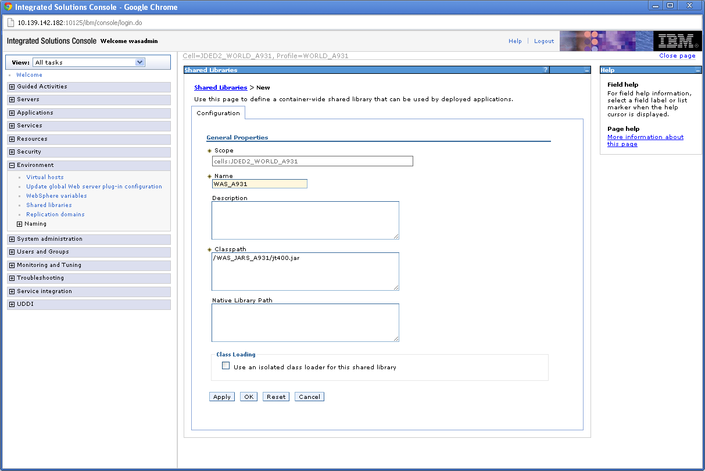
Task: Click the Shared Libraries breadcrumb link
Action: pos(221,88)
